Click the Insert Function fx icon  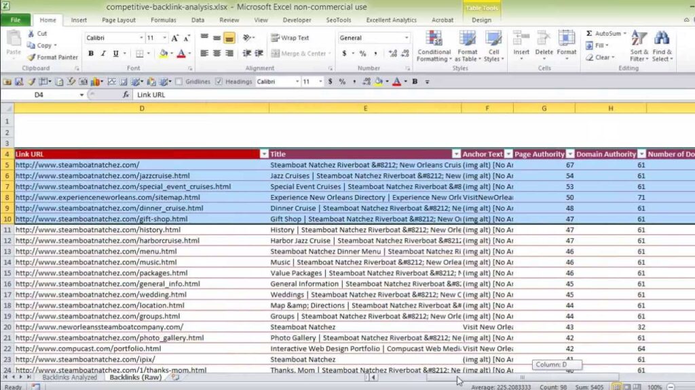click(x=126, y=95)
